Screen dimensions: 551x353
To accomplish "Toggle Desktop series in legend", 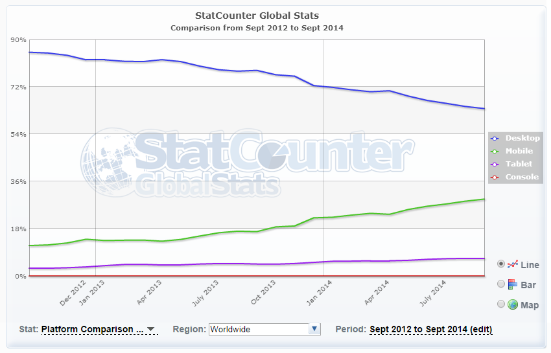I will click(x=522, y=138).
